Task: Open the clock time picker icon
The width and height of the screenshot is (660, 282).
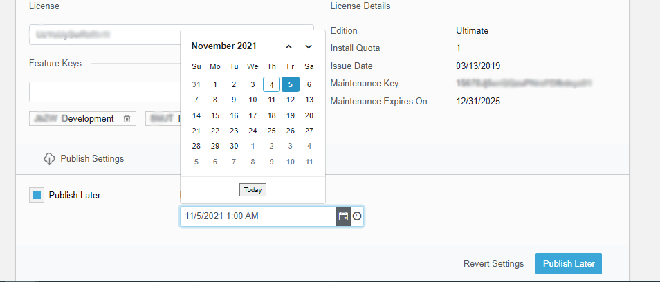Action: [357, 216]
